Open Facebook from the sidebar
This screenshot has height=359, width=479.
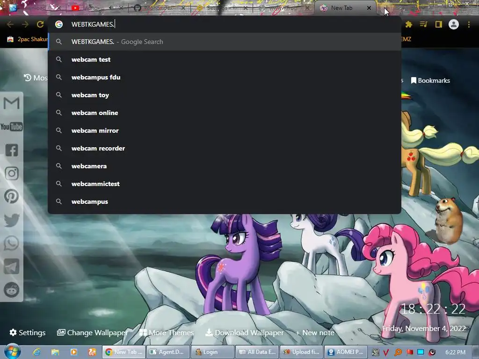click(12, 150)
